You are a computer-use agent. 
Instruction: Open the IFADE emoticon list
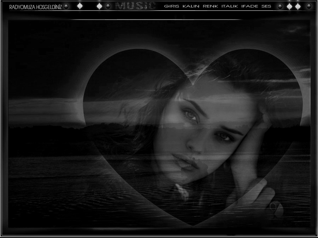(249, 6)
